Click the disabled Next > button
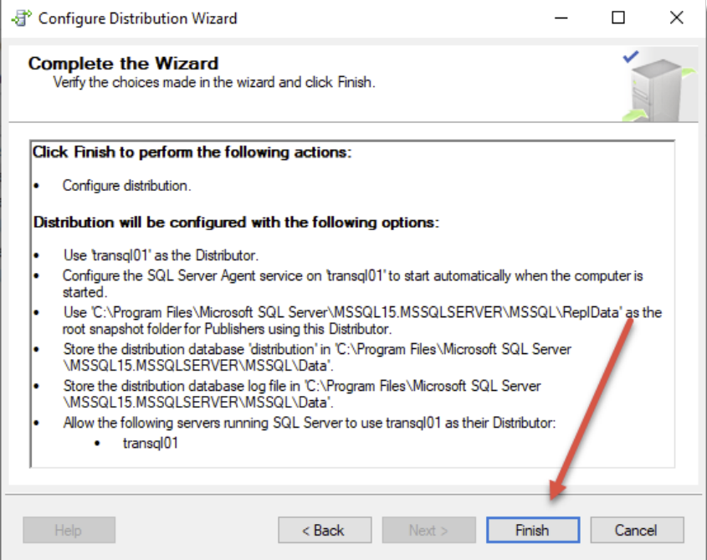This screenshot has width=707, height=560. point(428,530)
